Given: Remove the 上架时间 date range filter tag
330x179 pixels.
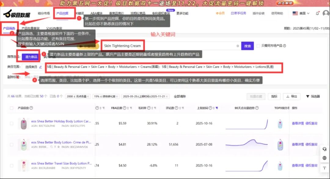Looking at the screenshot, I should click(x=167, y=96).
